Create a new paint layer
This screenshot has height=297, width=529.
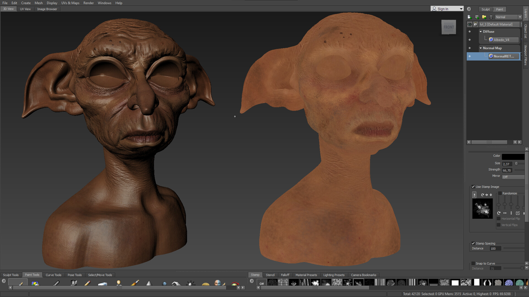[469, 17]
